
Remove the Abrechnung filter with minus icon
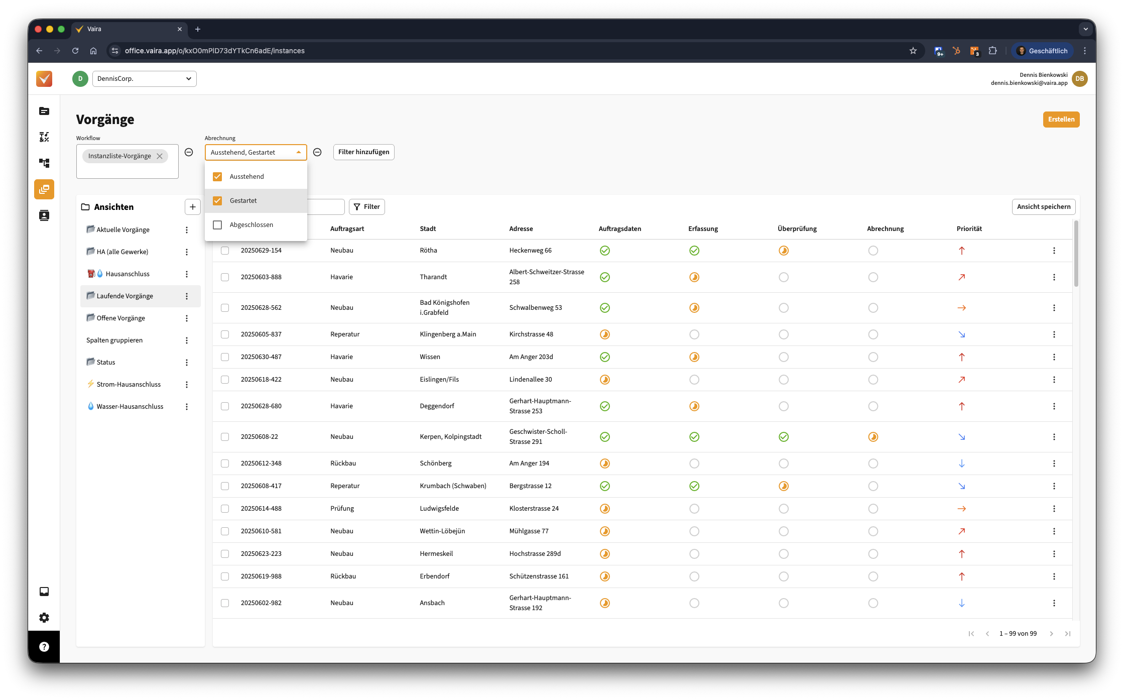tap(317, 152)
